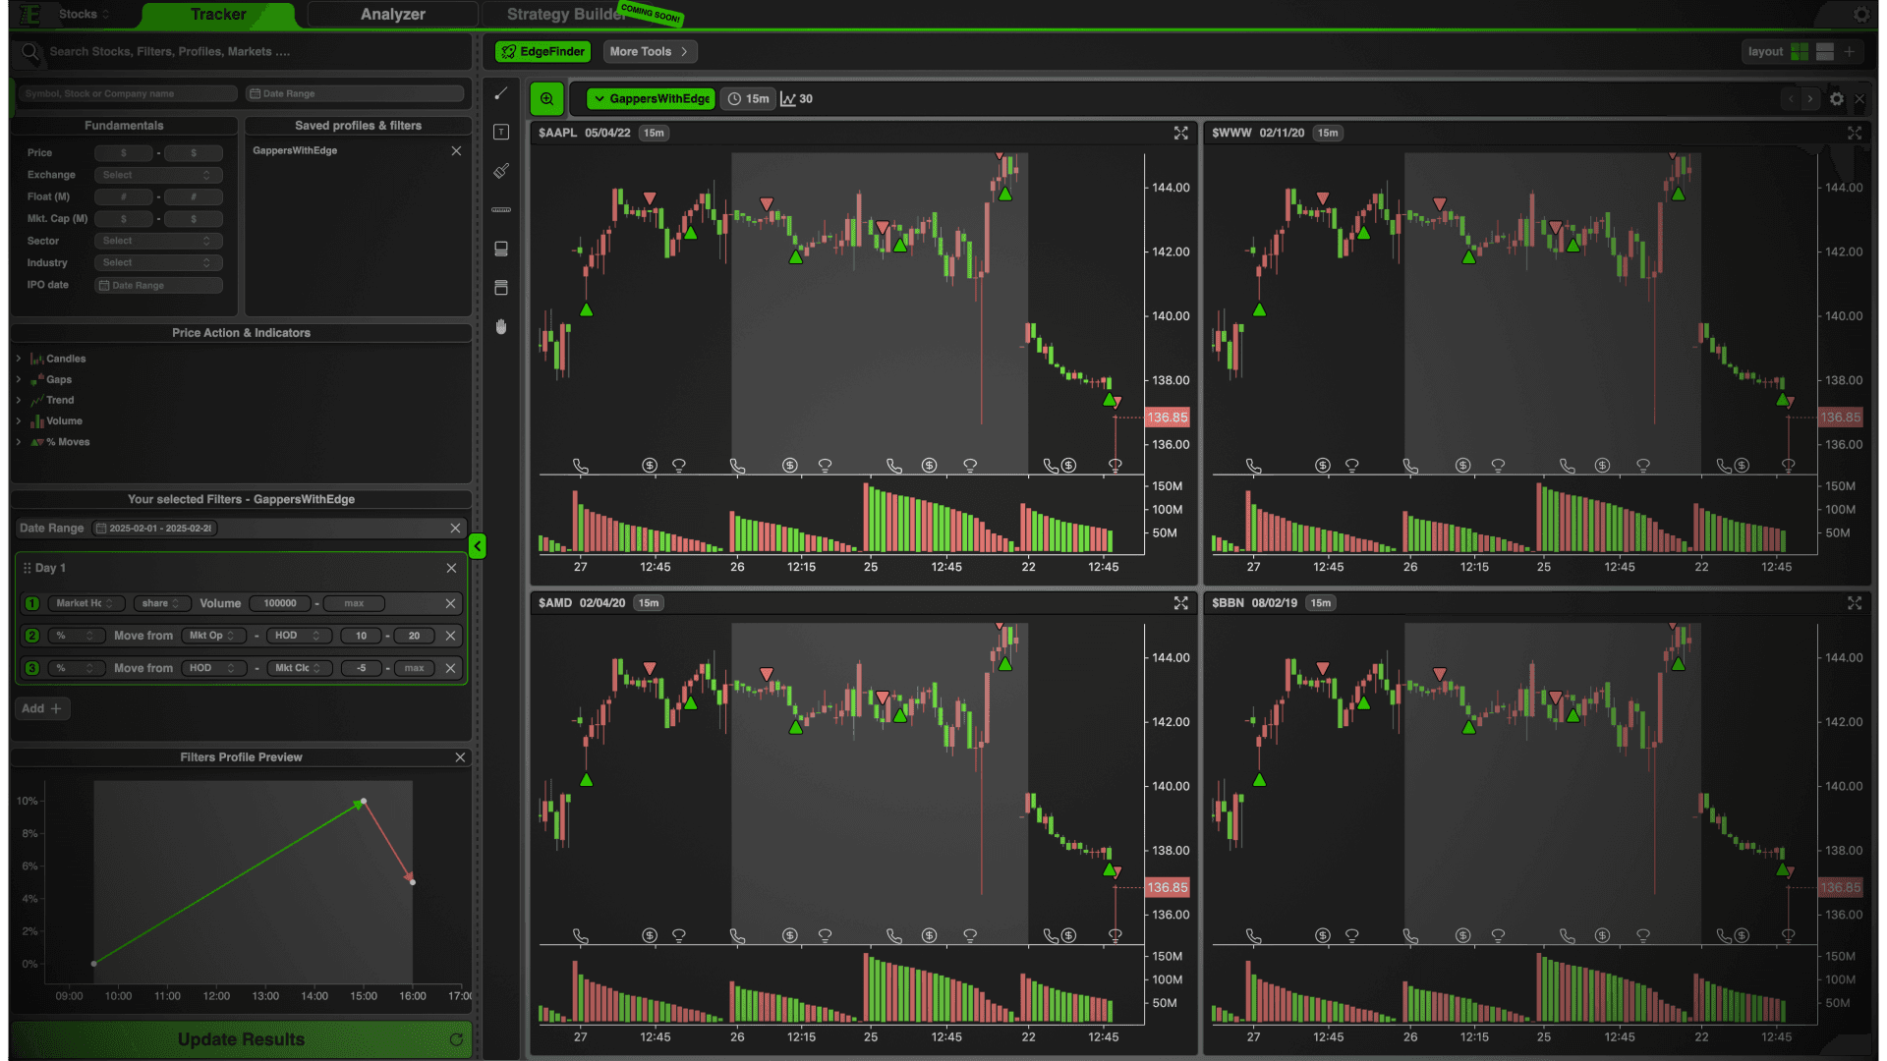Refresh results via Update Results button

pyautogui.click(x=241, y=1039)
